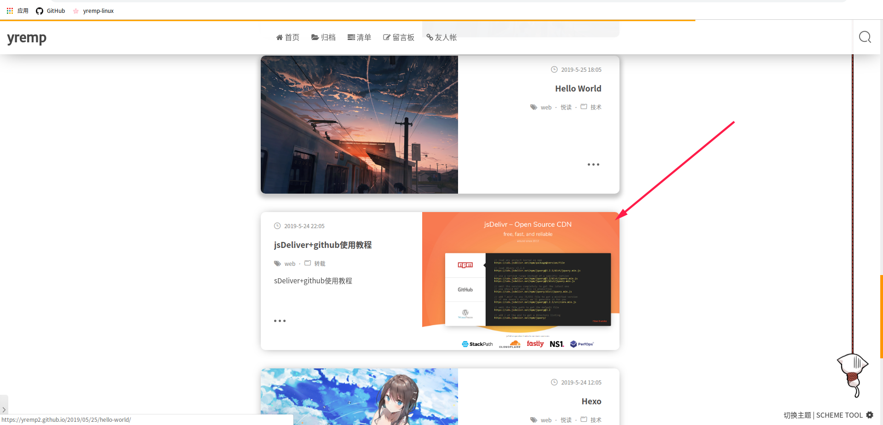883x425 pixels.
Task: Click the 2019-5-24 12:05 date
Action: click(x=581, y=383)
